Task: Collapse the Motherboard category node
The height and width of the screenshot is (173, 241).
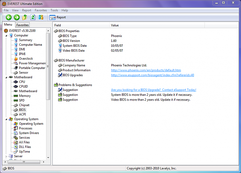Action: tap(6, 77)
